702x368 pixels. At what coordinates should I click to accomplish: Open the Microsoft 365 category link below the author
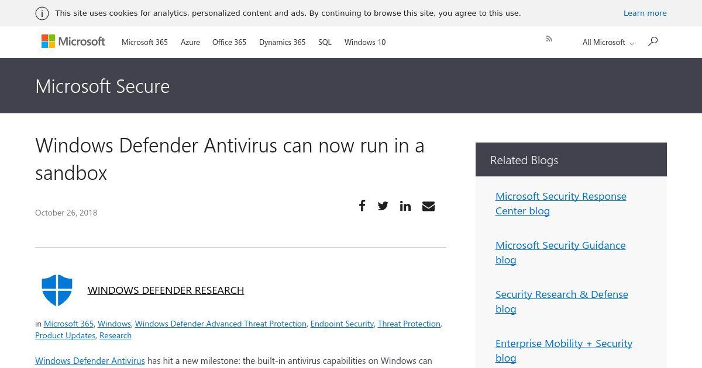68,324
